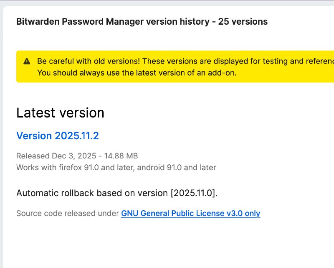
Task: Click the word "only" in the license link
Action: [x=252, y=214]
